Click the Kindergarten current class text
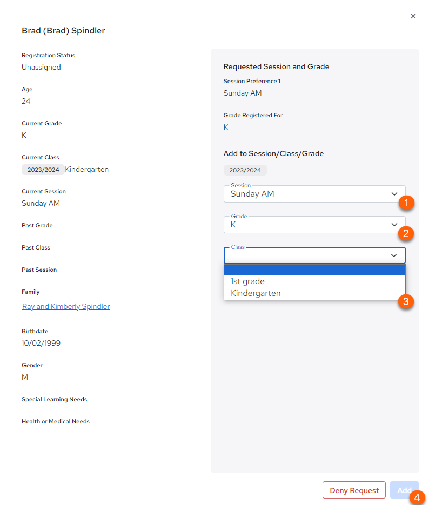Viewport: 429px width, 505px height. 87,169
